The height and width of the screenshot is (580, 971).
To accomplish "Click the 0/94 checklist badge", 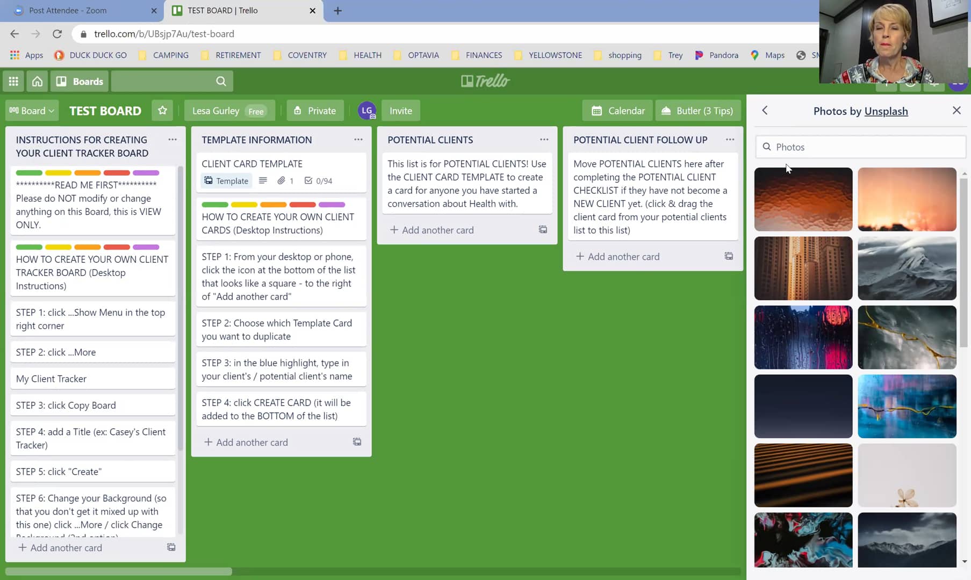I will tap(318, 180).
